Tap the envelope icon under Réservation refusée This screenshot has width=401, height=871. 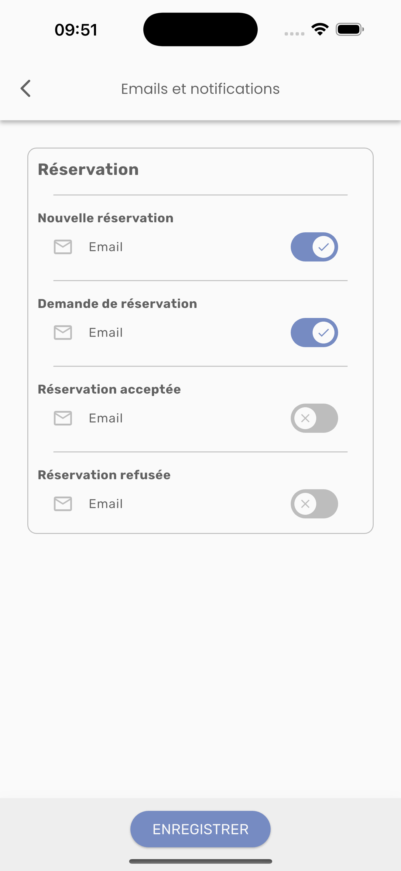pyautogui.click(x=63, y=504)
